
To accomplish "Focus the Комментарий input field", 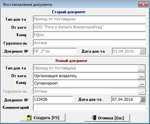I will (89, 107).
